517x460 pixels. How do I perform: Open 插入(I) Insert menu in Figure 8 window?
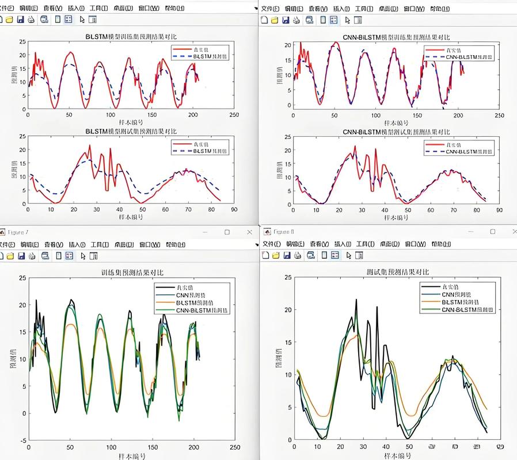[341, 244]
